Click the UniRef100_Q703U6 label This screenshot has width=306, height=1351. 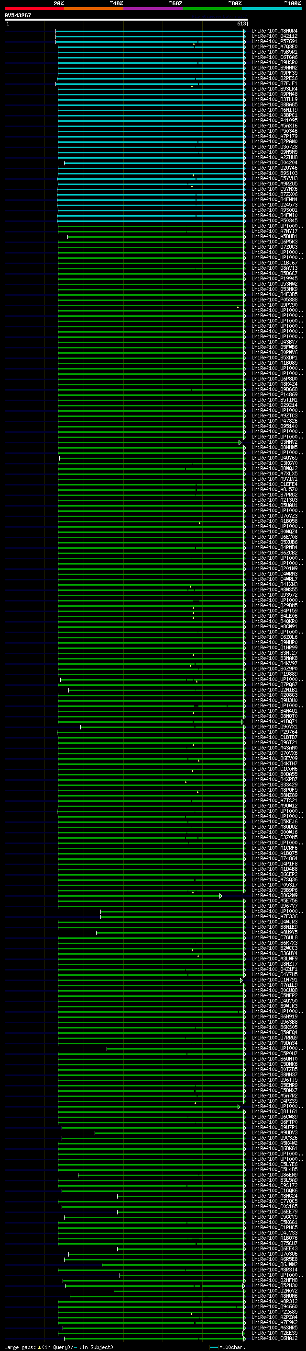coord(274,1254)
